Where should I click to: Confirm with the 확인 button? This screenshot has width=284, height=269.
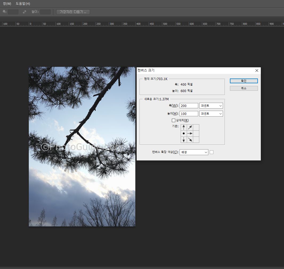244,81
